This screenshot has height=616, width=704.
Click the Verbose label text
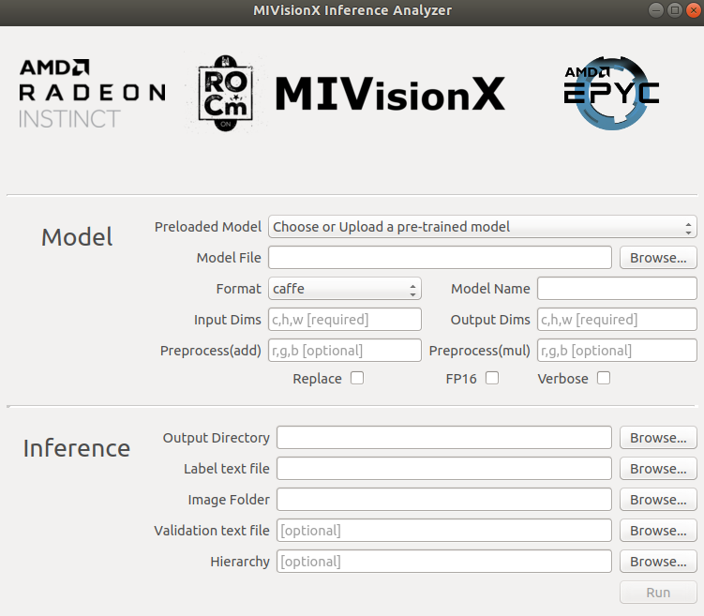tap(563, 379)
